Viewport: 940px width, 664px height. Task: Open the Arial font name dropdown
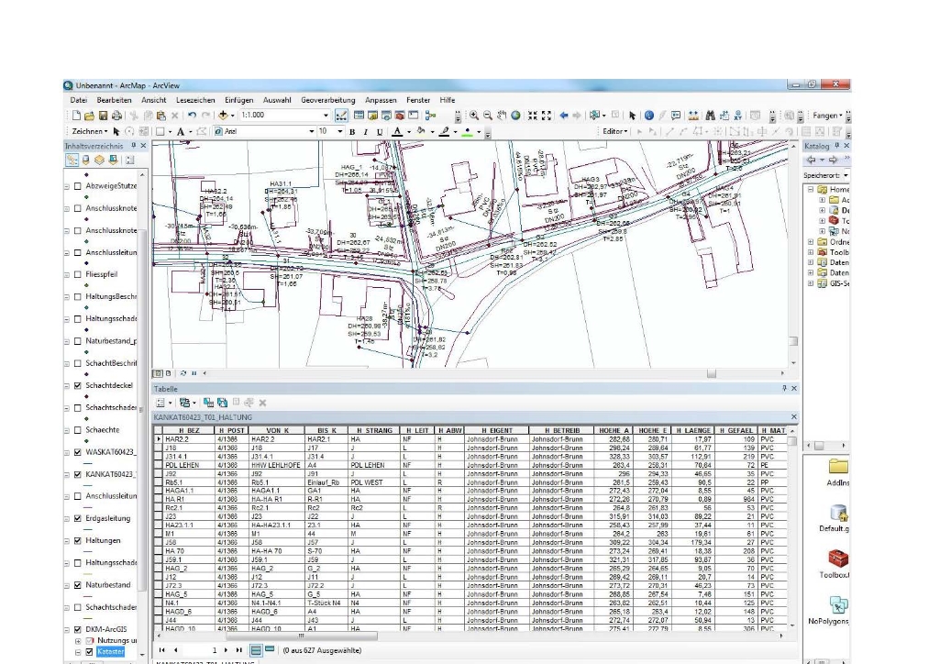pyautogui.click(x=311, y=131)
